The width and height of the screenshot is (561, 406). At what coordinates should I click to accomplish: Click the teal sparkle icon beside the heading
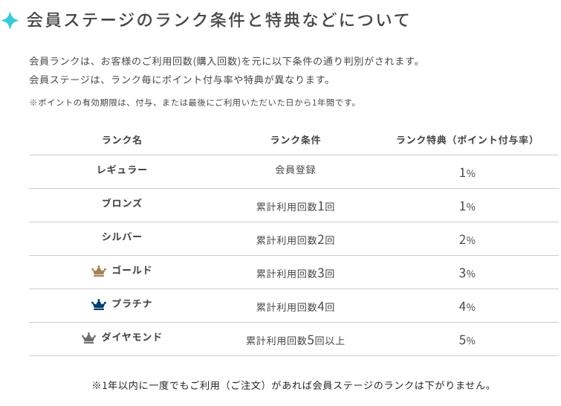pyautogui.click(x=10, y=21)
